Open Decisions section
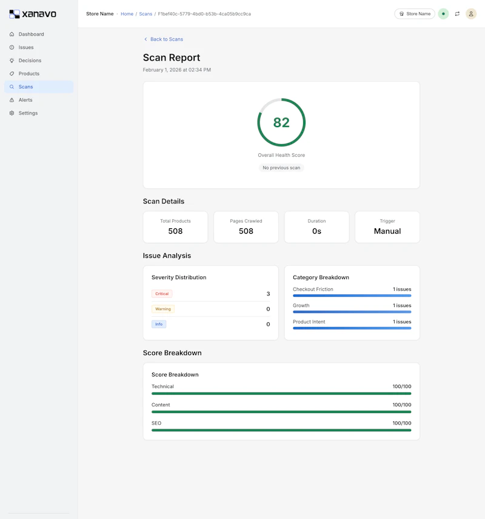 (x=39, y=61)
